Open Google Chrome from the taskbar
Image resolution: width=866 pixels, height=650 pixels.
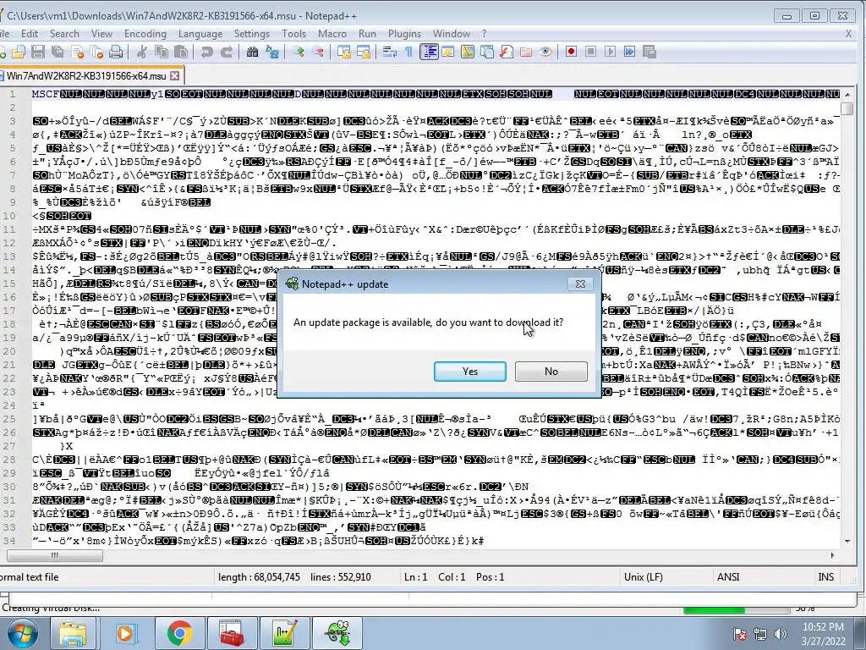179,633
